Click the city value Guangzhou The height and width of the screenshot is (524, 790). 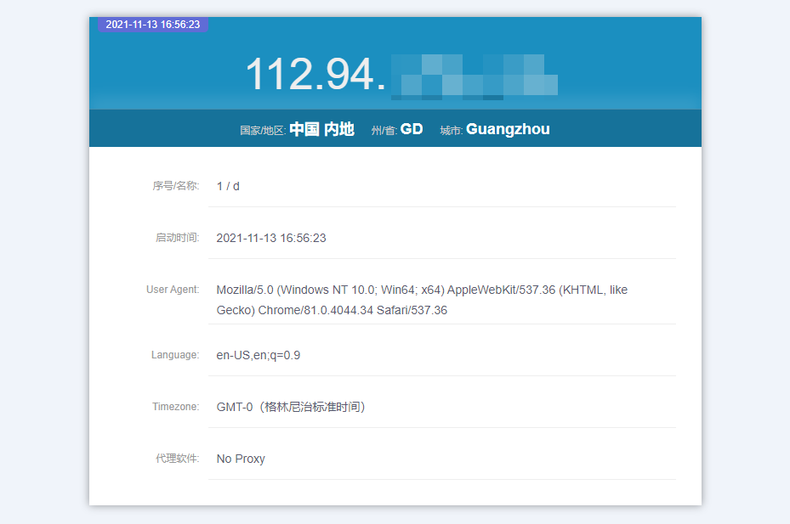[508, 130]
